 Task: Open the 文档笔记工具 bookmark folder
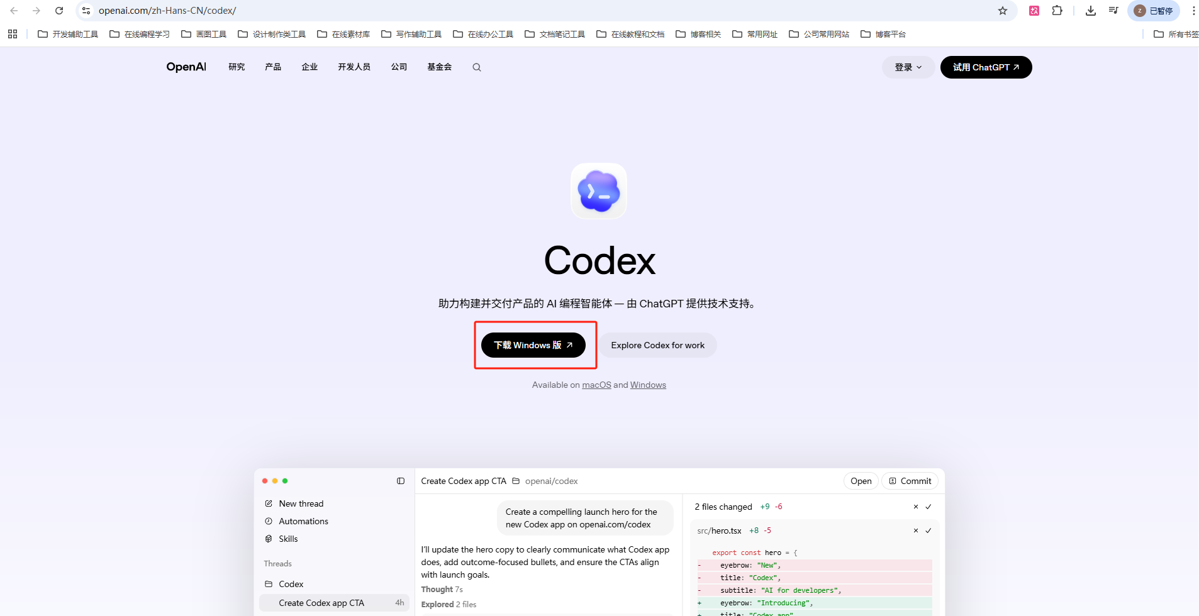click(555, 34)
